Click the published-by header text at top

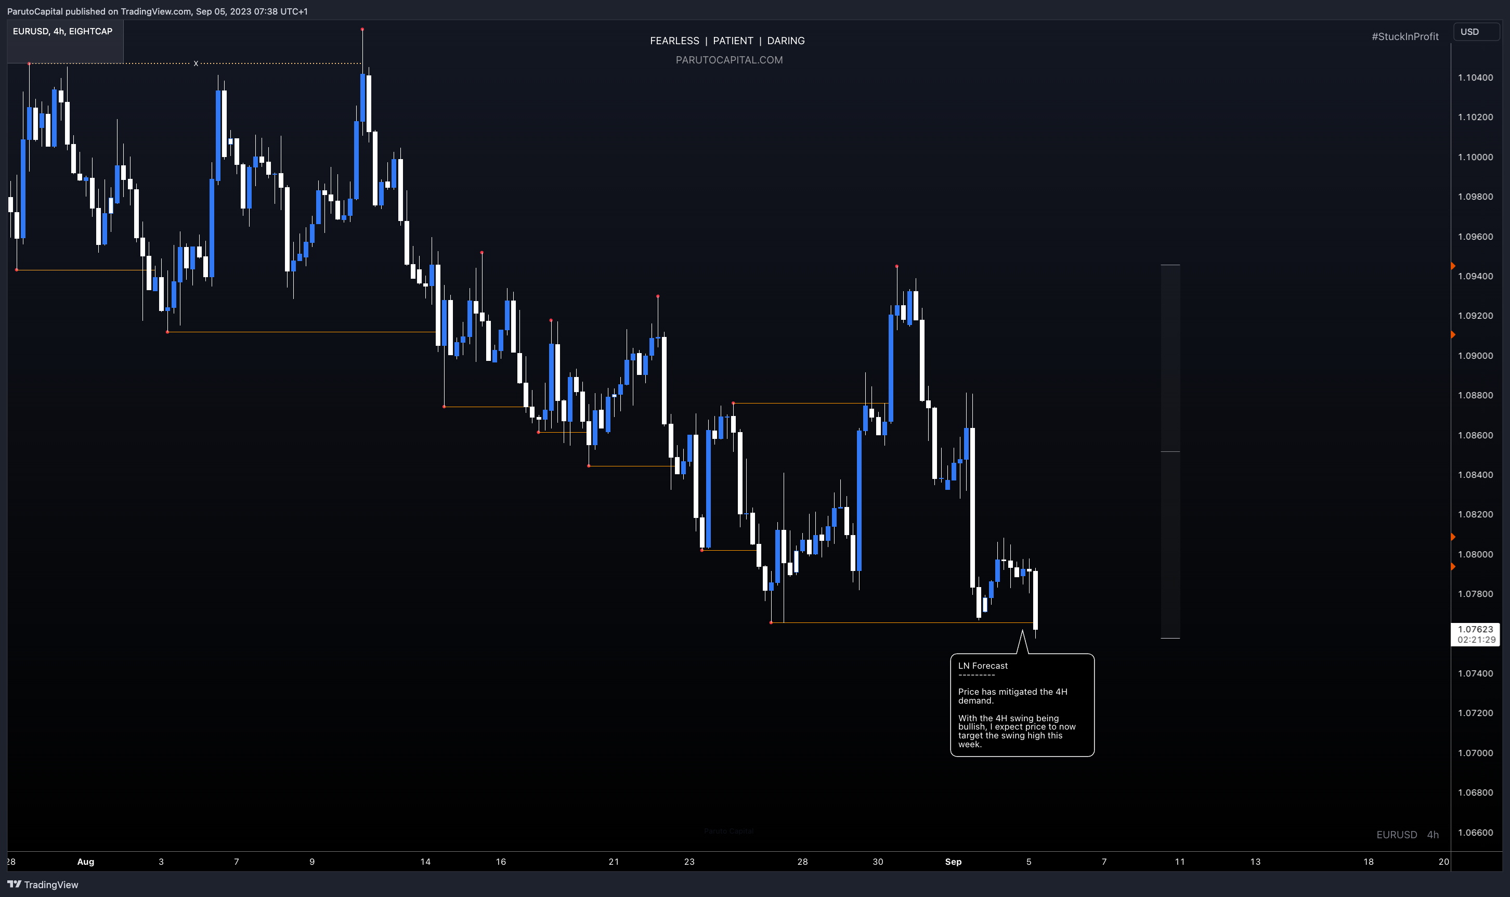157,11
